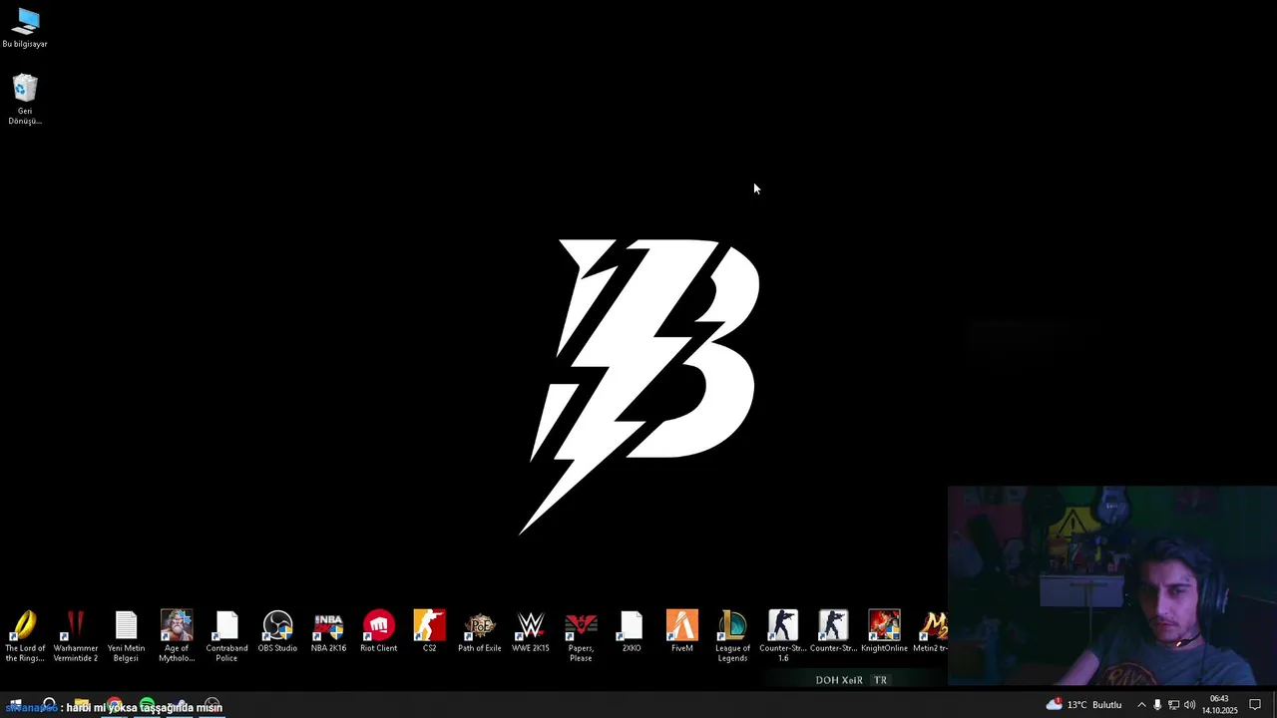The image size is (1277, 718).
Task: Select the Bu bilgisayar desktop icon
Action: pyautogui.click(x=25, y=28)
